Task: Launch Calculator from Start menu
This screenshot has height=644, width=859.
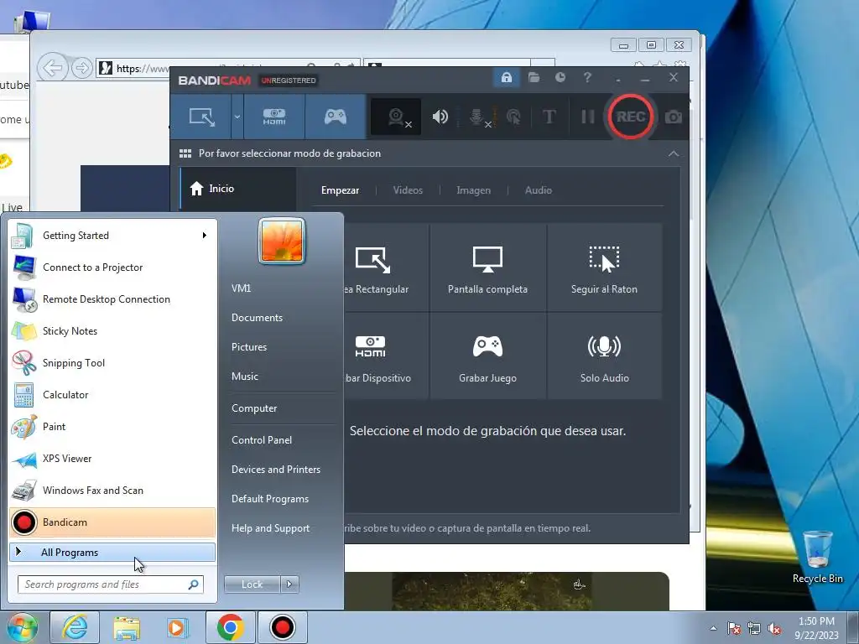Action: [x=112, y=395]
